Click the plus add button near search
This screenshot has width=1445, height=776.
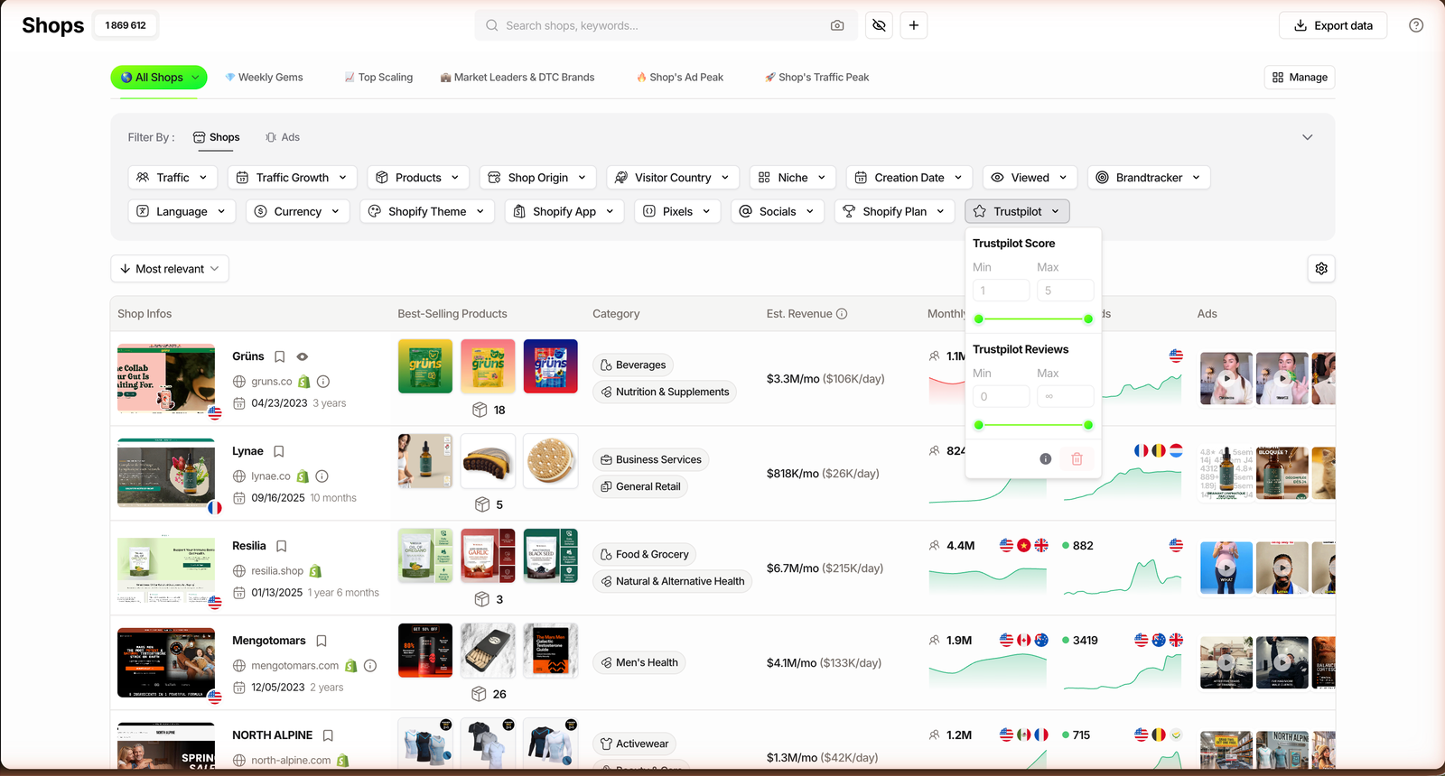click(914, 25)
